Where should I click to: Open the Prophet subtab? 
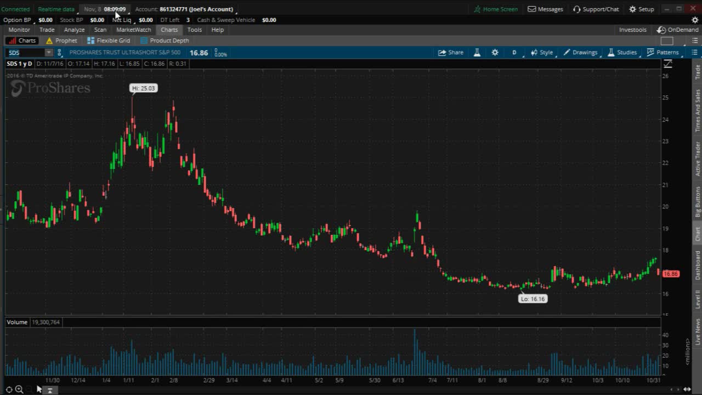click(x=61, y=41)
